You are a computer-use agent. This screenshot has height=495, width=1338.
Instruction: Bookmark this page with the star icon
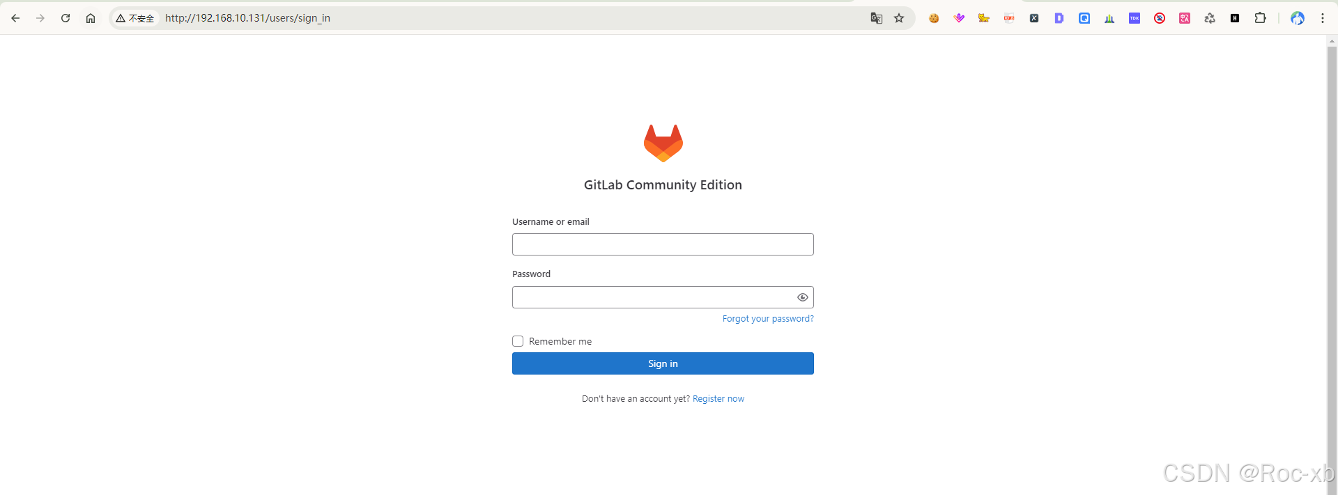899,18
